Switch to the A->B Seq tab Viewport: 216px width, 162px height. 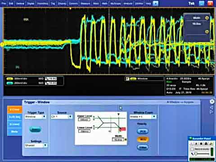coord(14,117)
